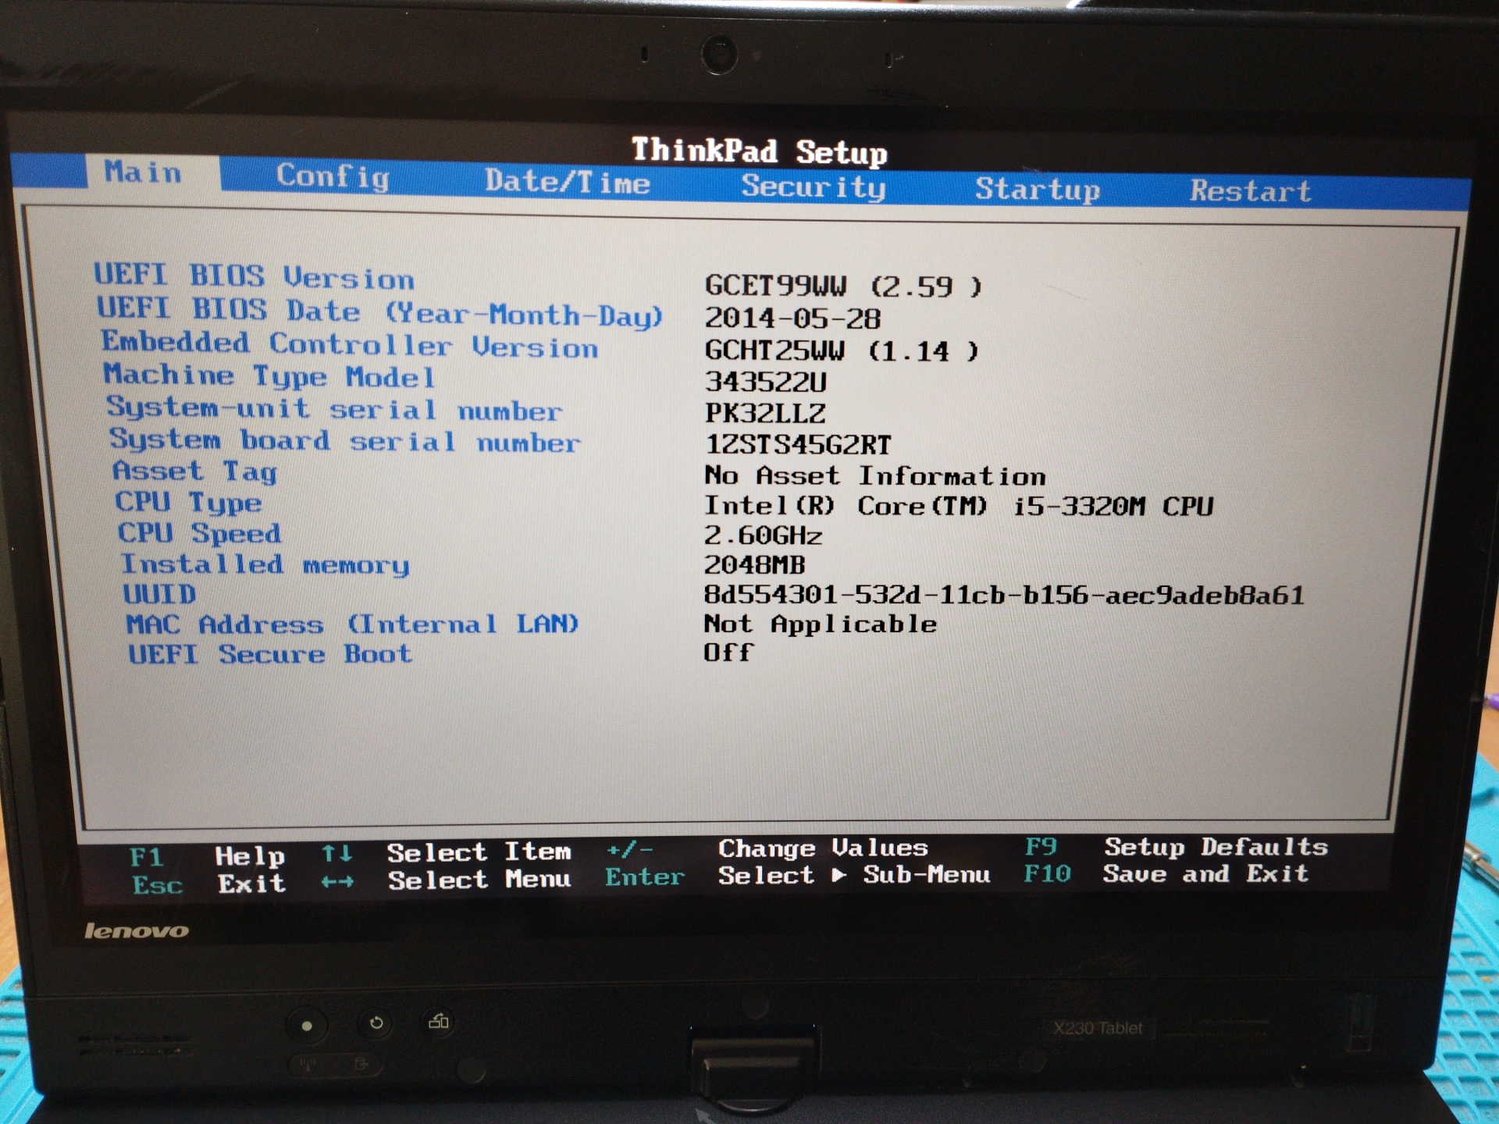Click System-unit serial number label
This screenshot has width=1499, height=1124.
tap(334, 408)
